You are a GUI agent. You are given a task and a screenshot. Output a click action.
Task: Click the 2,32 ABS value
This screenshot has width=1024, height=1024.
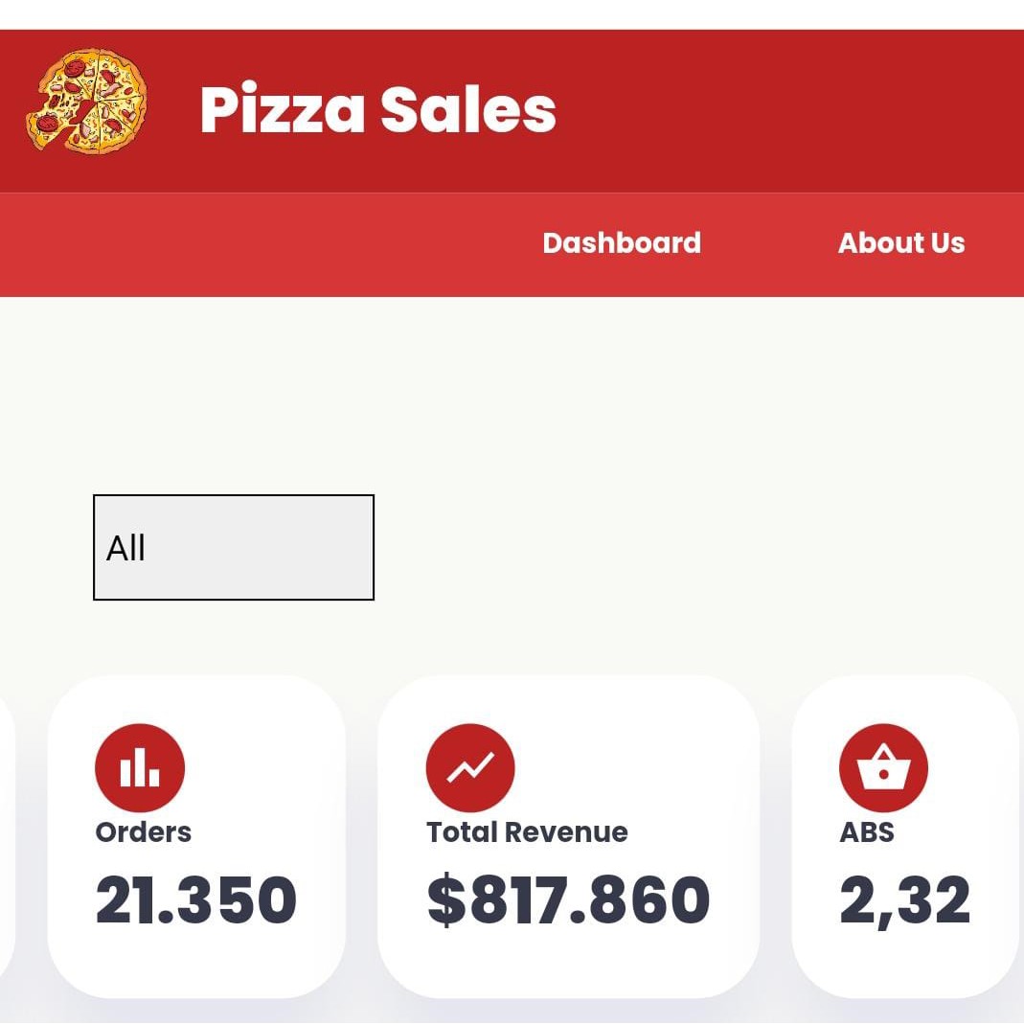click(904, 900)
